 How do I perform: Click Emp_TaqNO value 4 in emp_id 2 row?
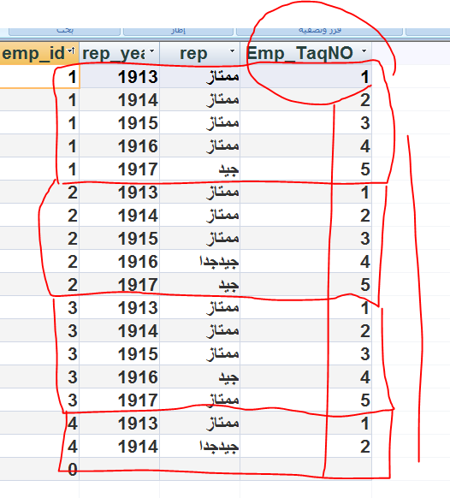click(305, 261)
